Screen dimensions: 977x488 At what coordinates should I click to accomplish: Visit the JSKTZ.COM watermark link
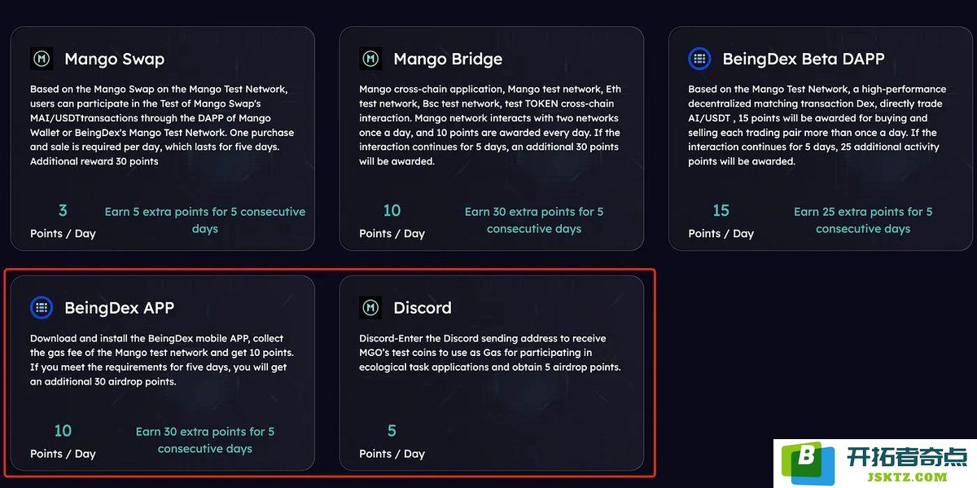pyautogui.click(x=908, y=477)
